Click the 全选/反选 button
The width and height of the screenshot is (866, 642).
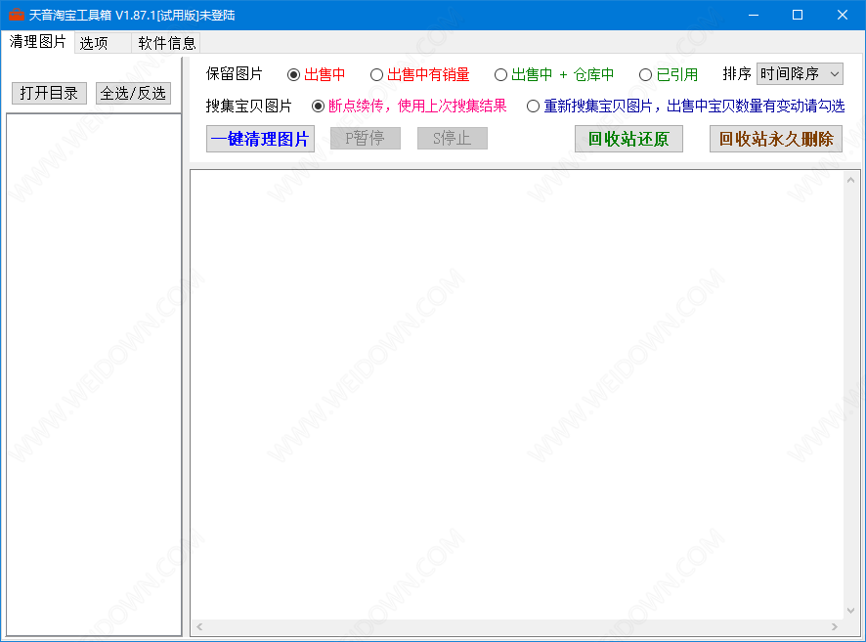coord(134,93)
